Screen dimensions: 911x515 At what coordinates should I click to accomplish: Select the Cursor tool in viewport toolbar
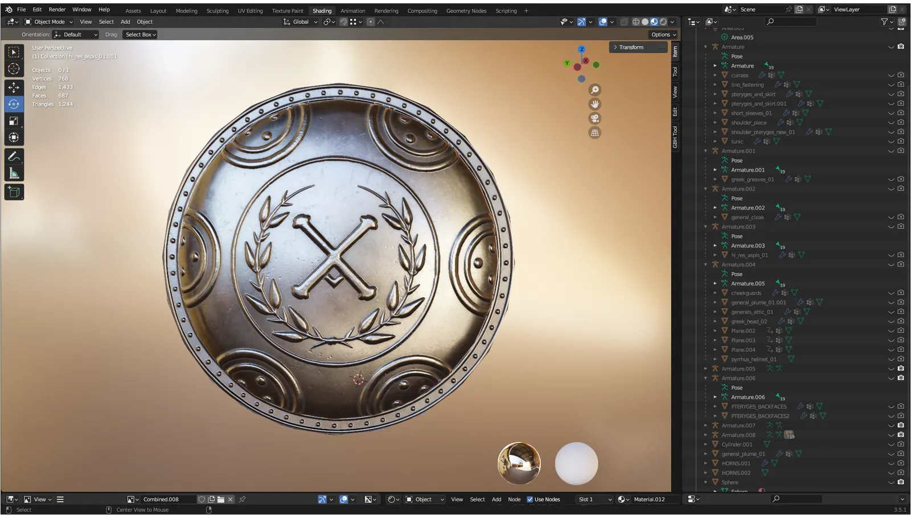pos(14,69)
